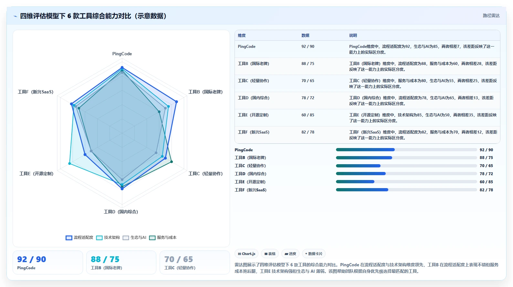513x287 pixels.
Task: Click the dark blue data point on PingCode axis
Action: point(122,68)
